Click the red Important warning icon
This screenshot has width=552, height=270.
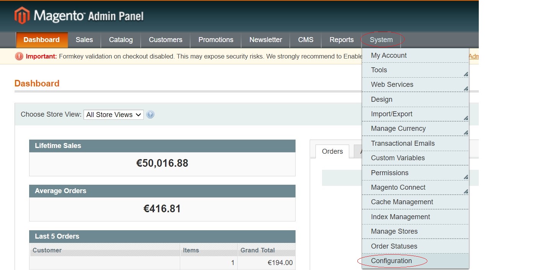[19, 56]
